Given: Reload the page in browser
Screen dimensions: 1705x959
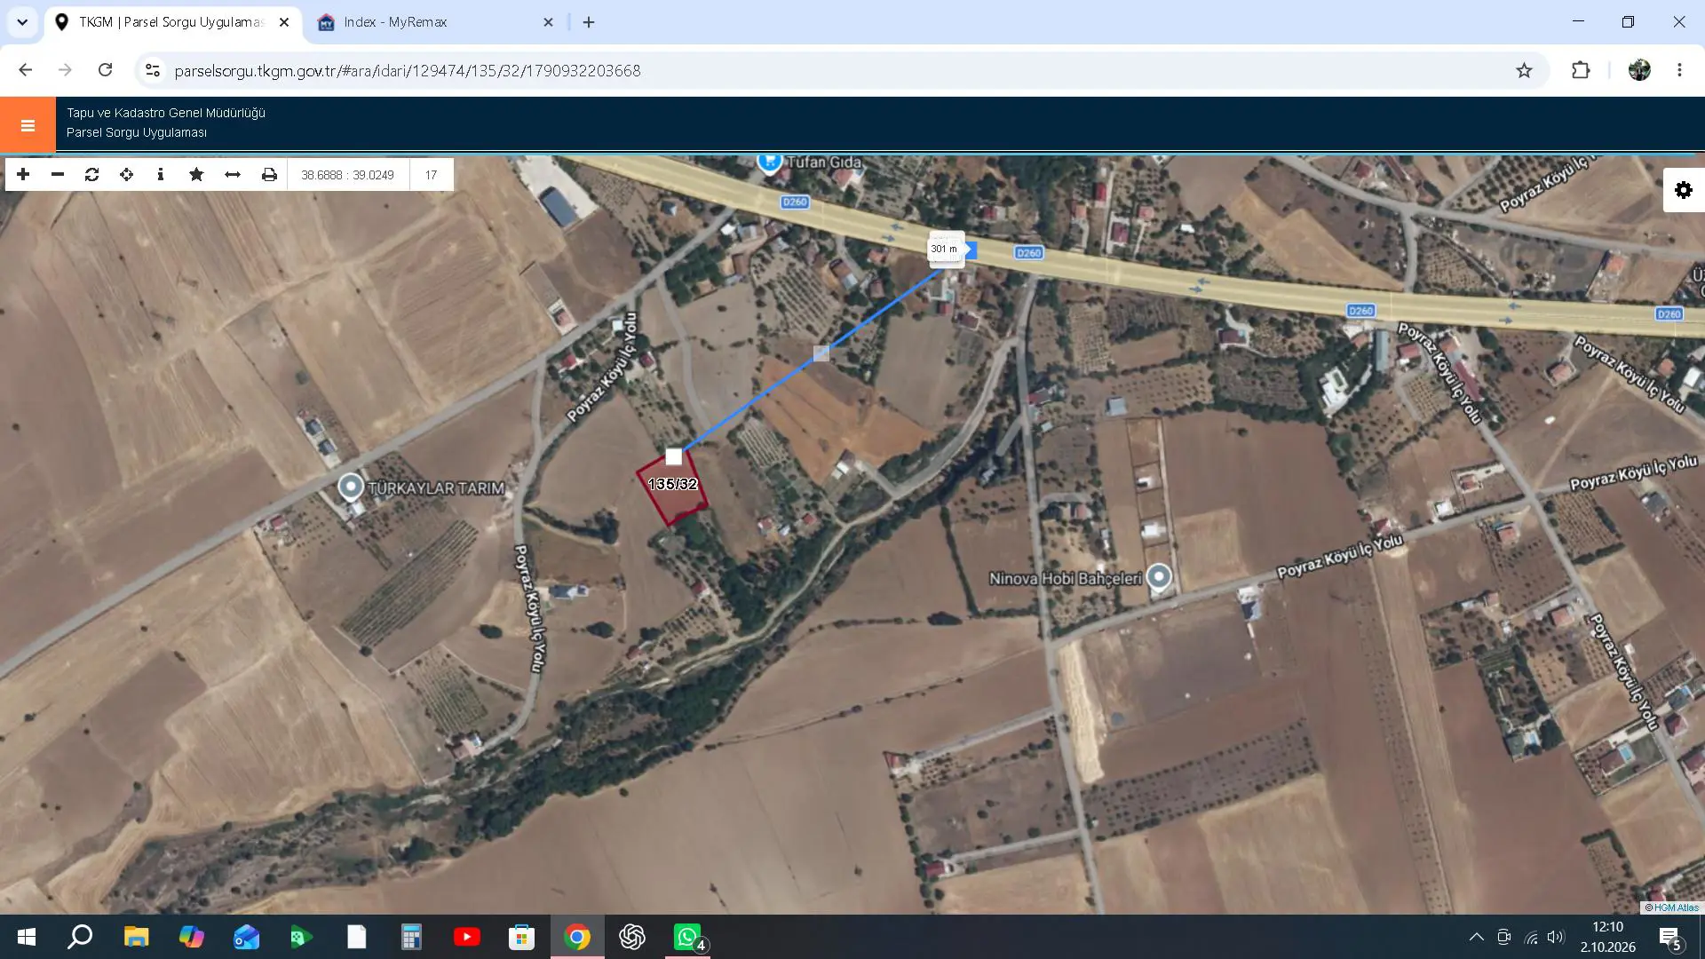Looking at the screenshot, I should coord(105,70).
